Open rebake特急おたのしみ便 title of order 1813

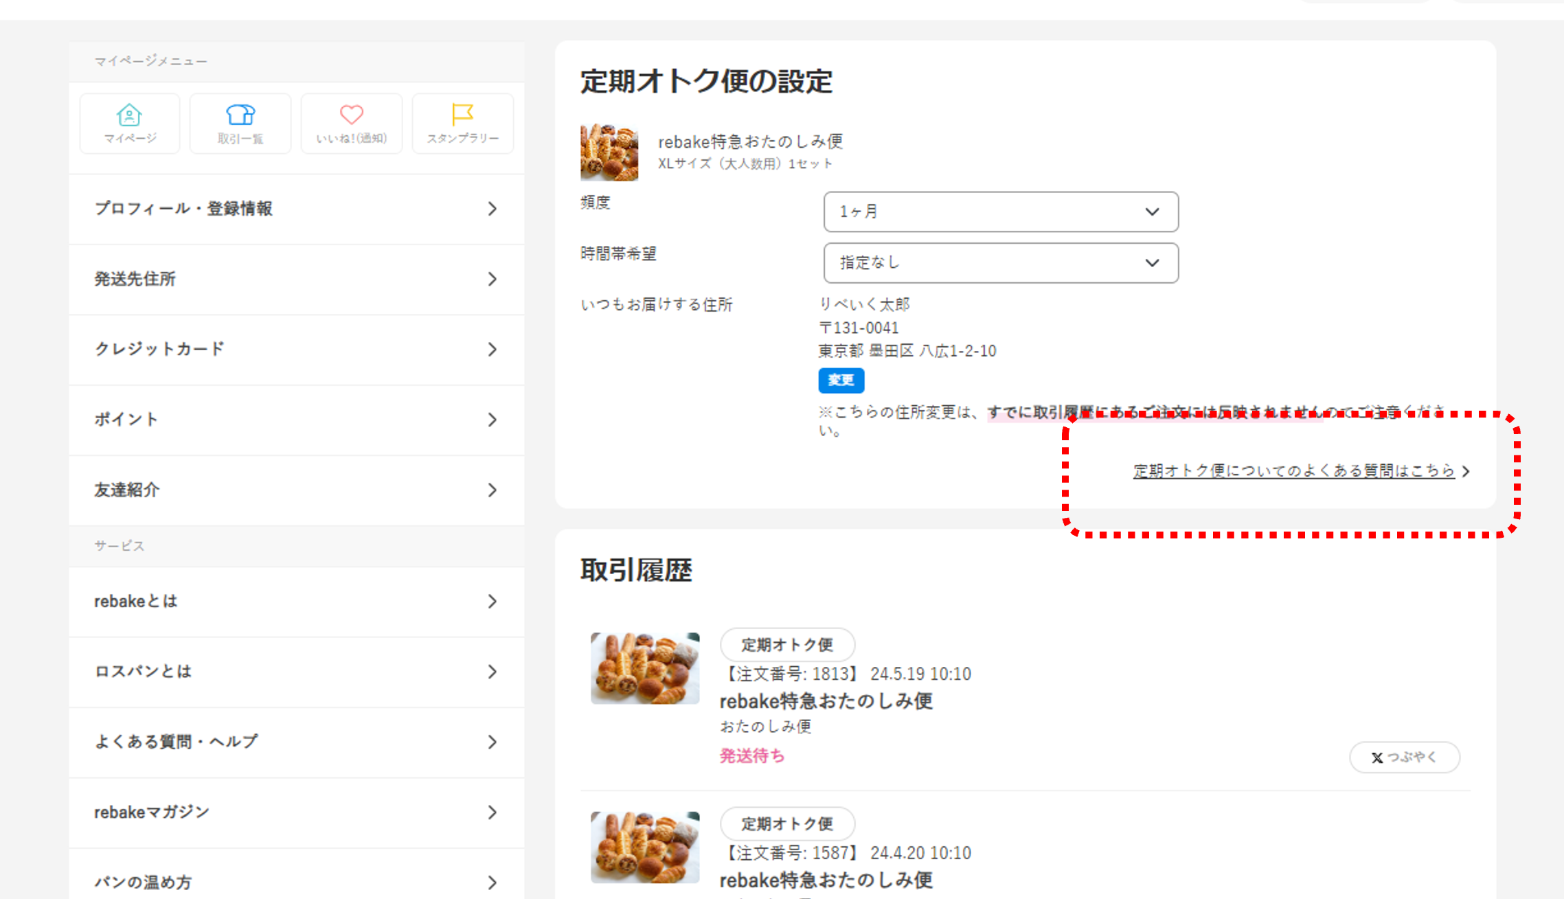tap(826, 701)
